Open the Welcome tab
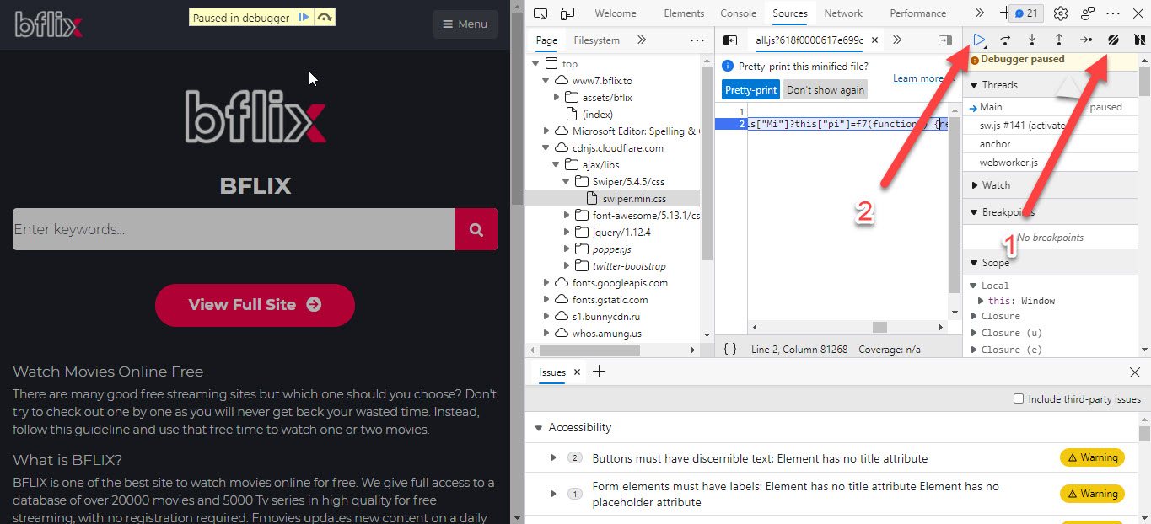Screen dimensions: 1151x524 click(616, 13)
